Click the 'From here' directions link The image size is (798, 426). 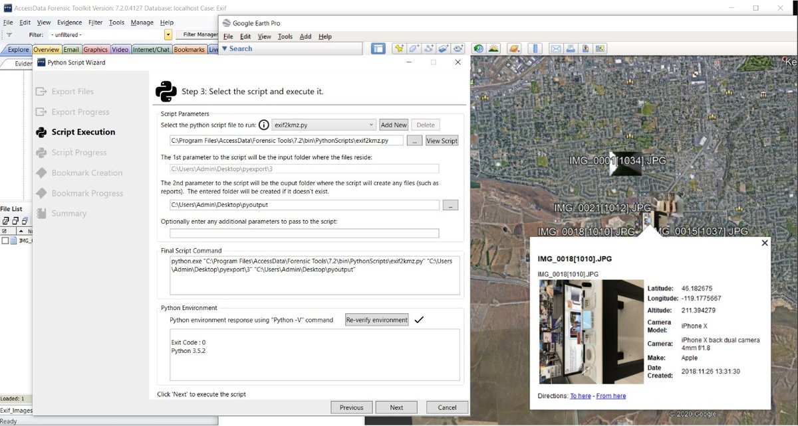tap(610, 396)
